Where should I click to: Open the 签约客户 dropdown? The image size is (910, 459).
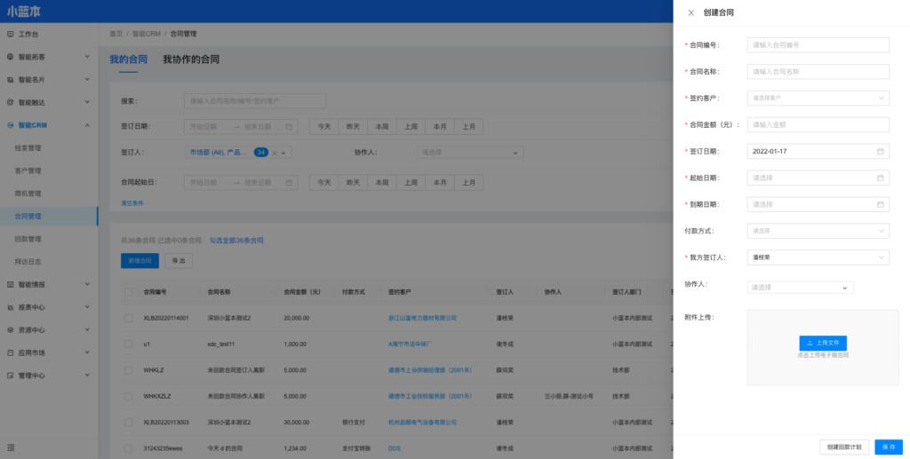tap(818, 98)
